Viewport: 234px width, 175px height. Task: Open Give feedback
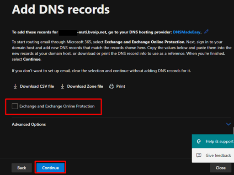click(x=213, y=155)
